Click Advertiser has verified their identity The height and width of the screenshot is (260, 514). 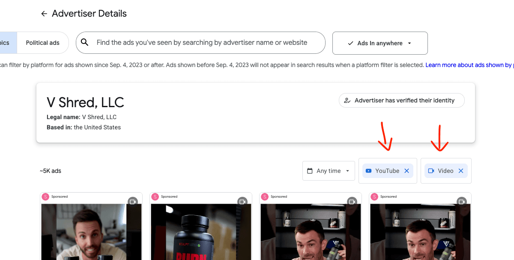(401, 100)
